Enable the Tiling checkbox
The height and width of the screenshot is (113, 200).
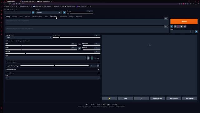coord(17,41)
